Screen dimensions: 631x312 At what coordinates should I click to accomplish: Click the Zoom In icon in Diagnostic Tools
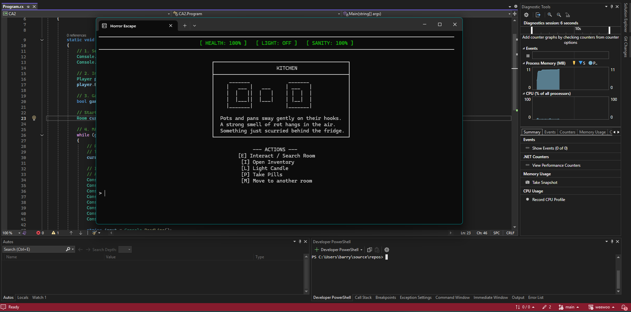coord(550,15)
